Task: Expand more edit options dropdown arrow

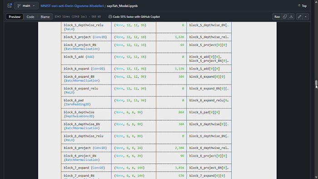Action: coord(306,17)
